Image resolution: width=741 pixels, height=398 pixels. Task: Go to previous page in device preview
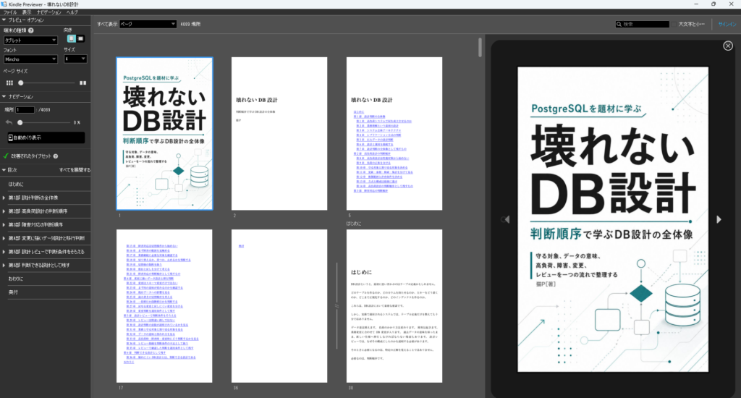506,219
